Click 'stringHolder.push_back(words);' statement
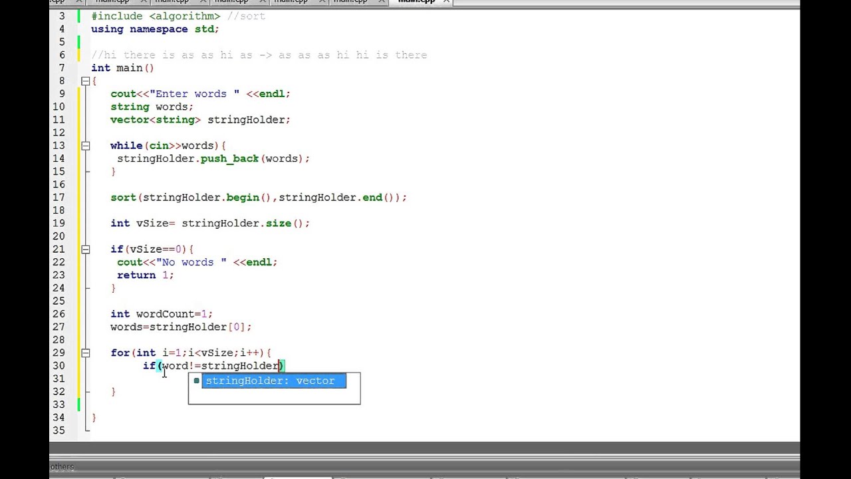Viewport: 851px width, 479px height. click(x=213, y=159)
